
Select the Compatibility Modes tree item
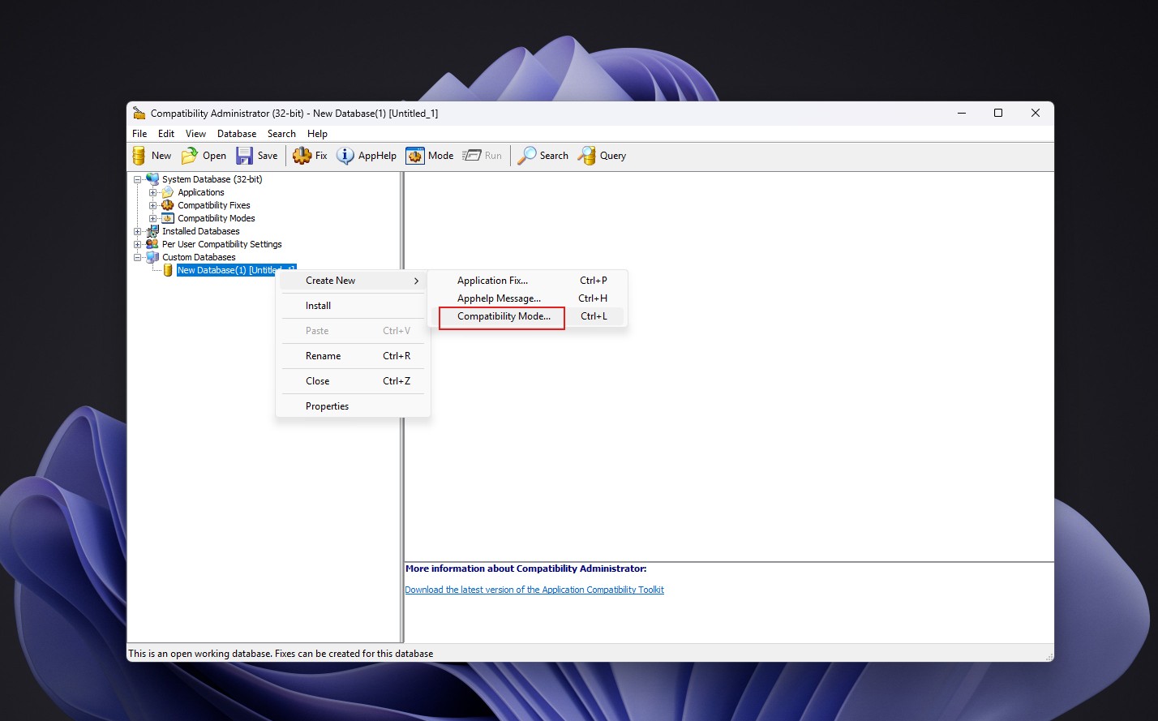coord(217,218)
